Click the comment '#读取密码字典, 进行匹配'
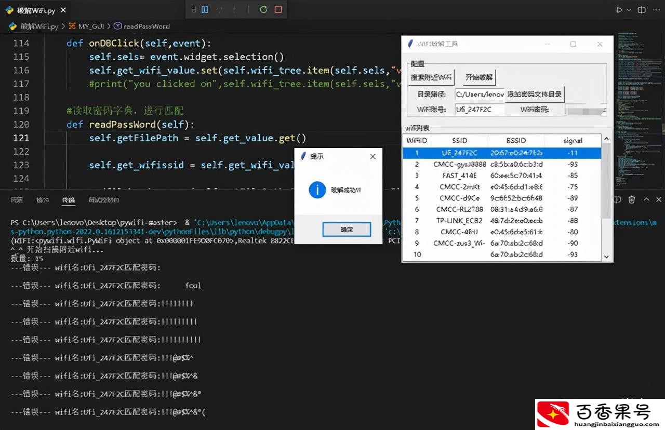The width and height of the screenshot is (665, 430). coord(125,111)
